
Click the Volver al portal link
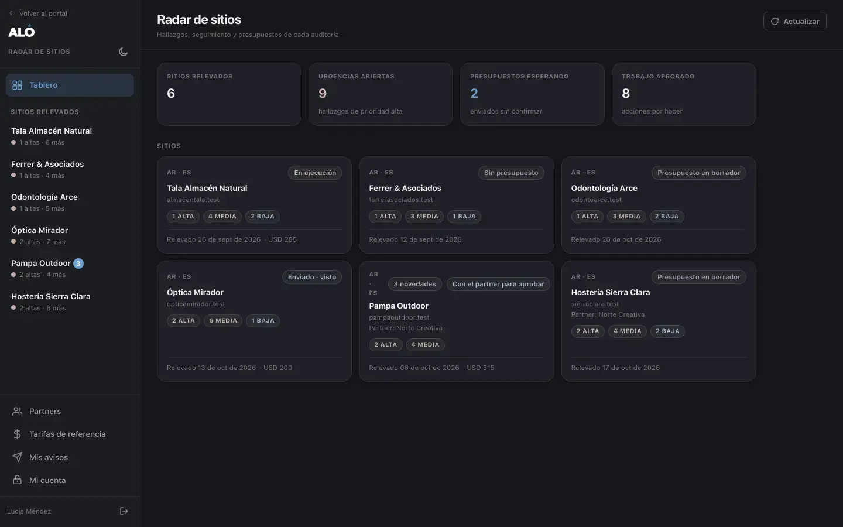[38, 13]
